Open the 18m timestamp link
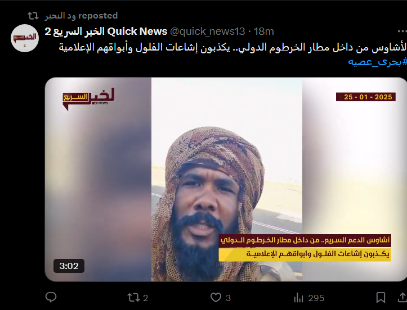The width and height of the screenshot is (407, 310). coord(263,31)
